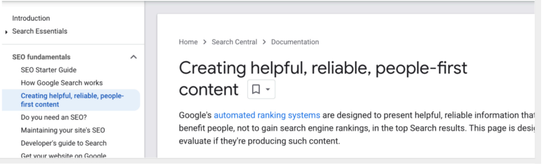The width and height of the screenshot is (543, 165).
Task: Collapse the SEO fundamentals section chevron
Action: [x=133, y=57]
